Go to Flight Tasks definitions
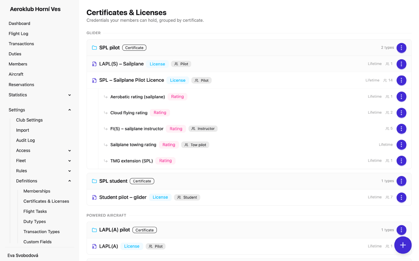Screen dimensions: 419x261 click(x=35, y=211)
